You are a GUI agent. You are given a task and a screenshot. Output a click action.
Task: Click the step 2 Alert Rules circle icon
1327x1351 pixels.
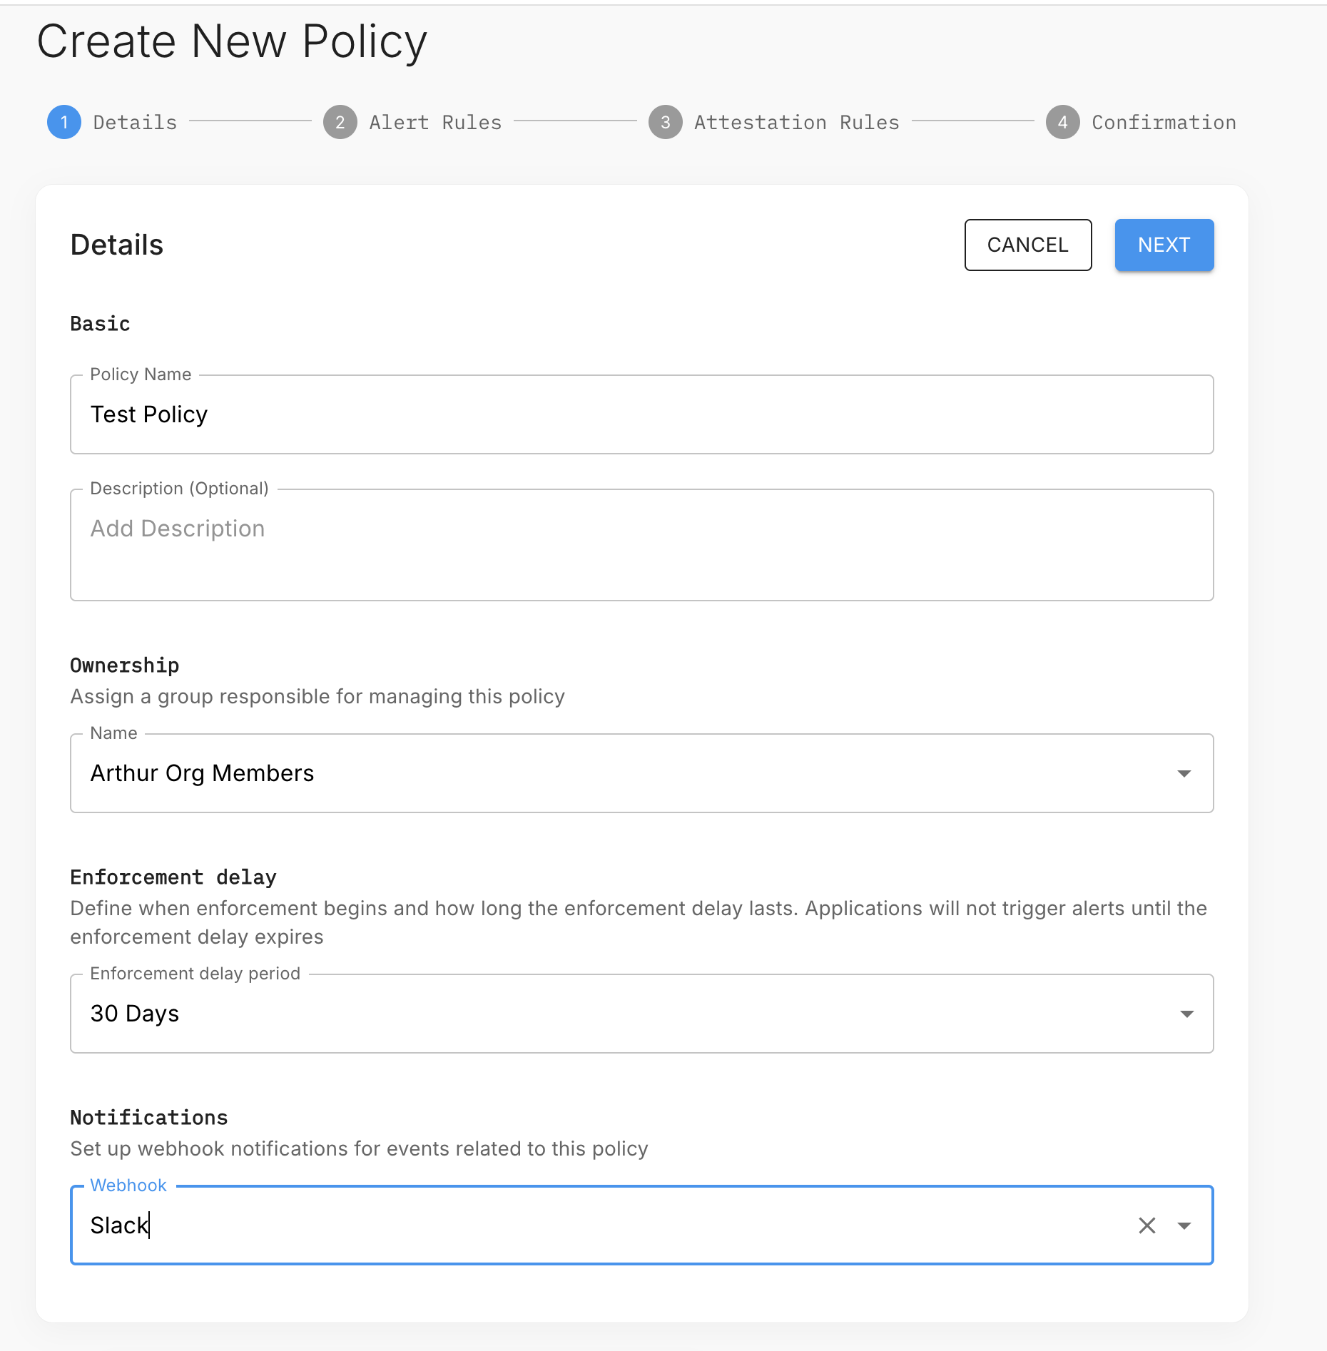(x=340, y=122)
